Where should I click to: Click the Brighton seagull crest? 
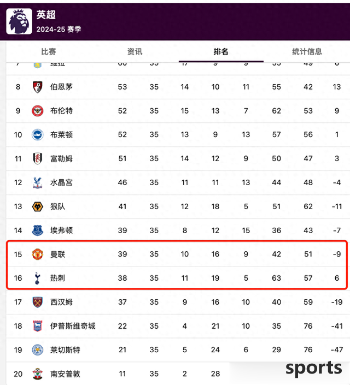click(38, 134)
